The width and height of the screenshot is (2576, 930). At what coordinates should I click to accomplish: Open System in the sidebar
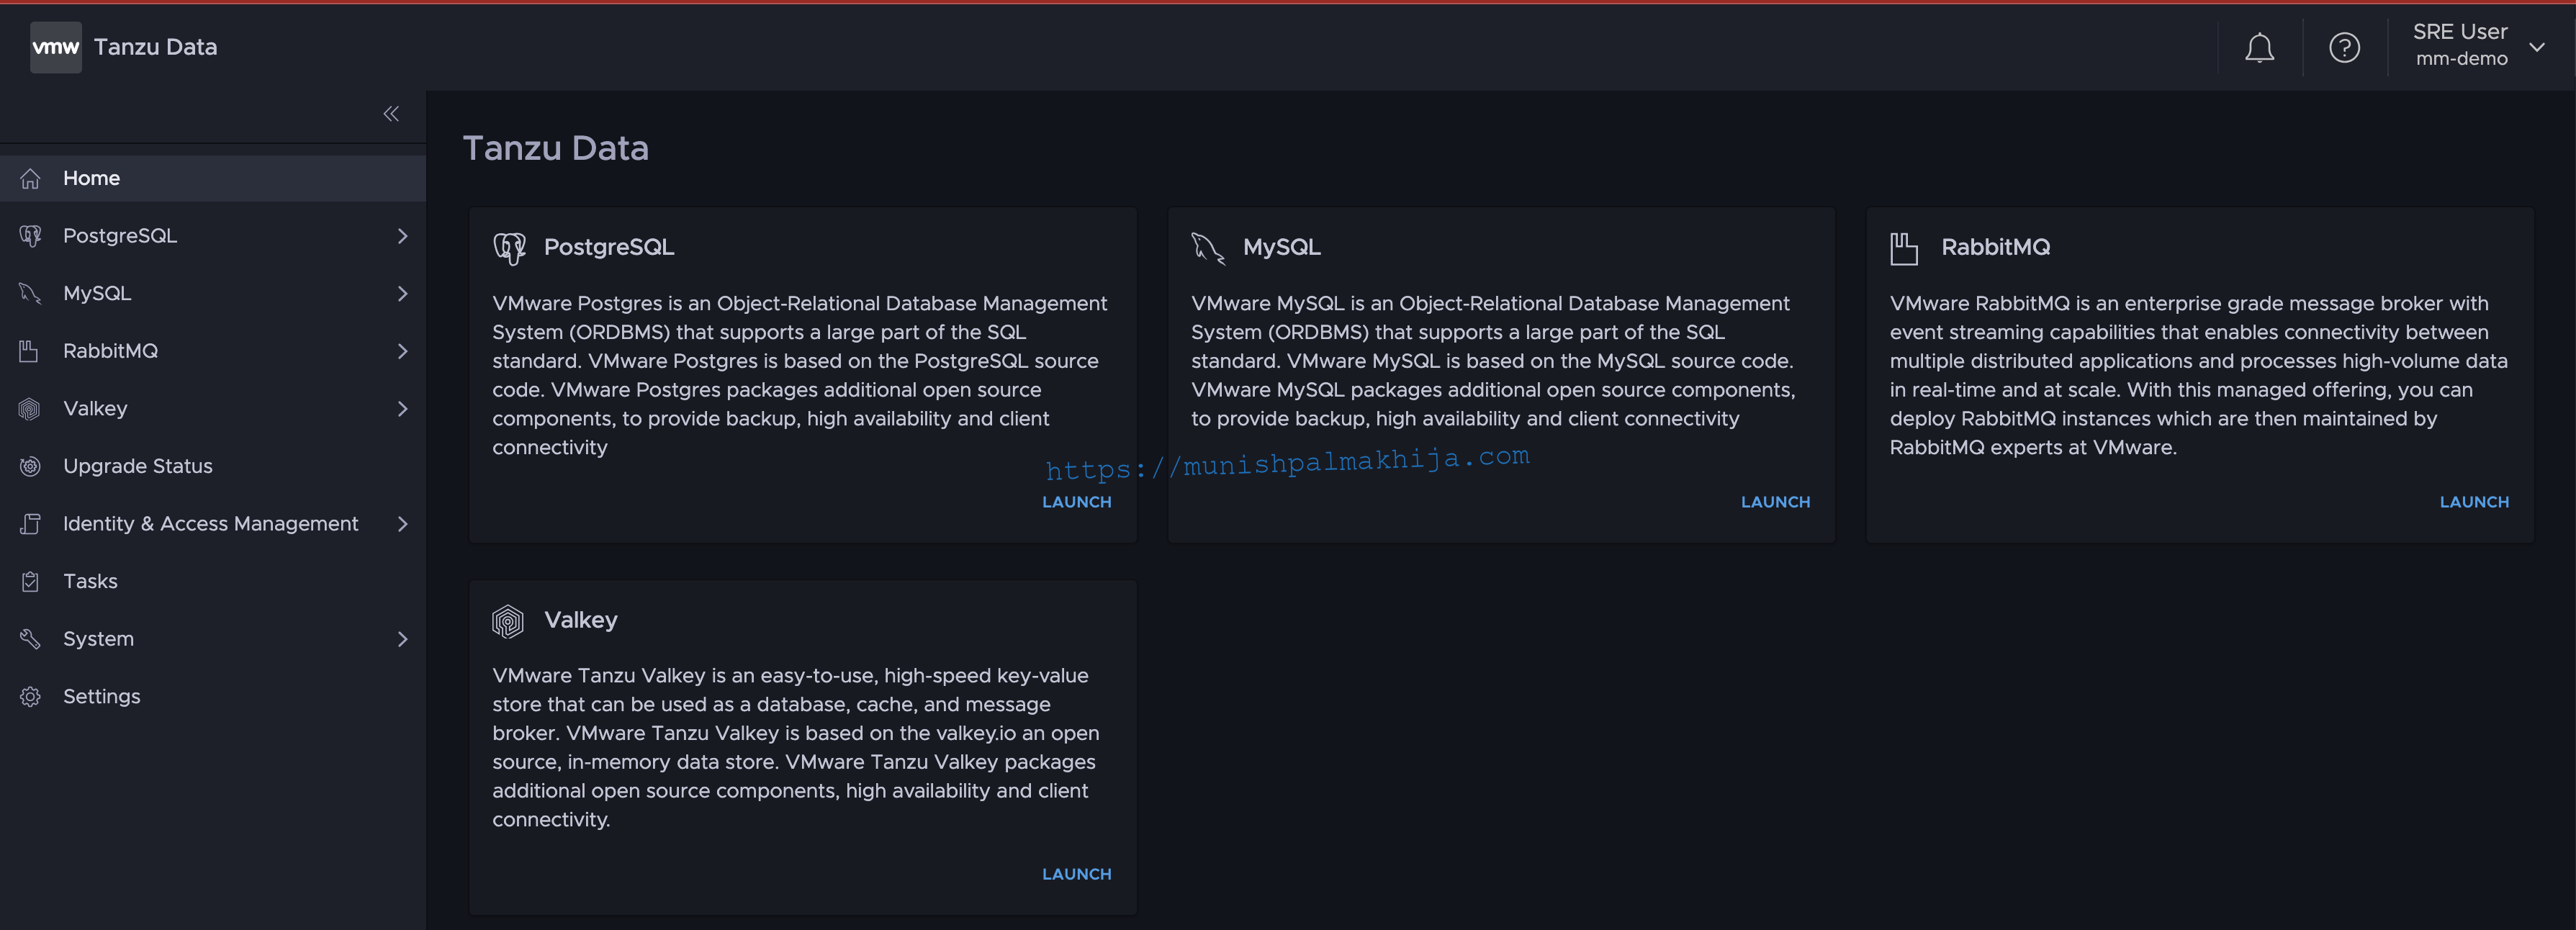pos(213,639)
